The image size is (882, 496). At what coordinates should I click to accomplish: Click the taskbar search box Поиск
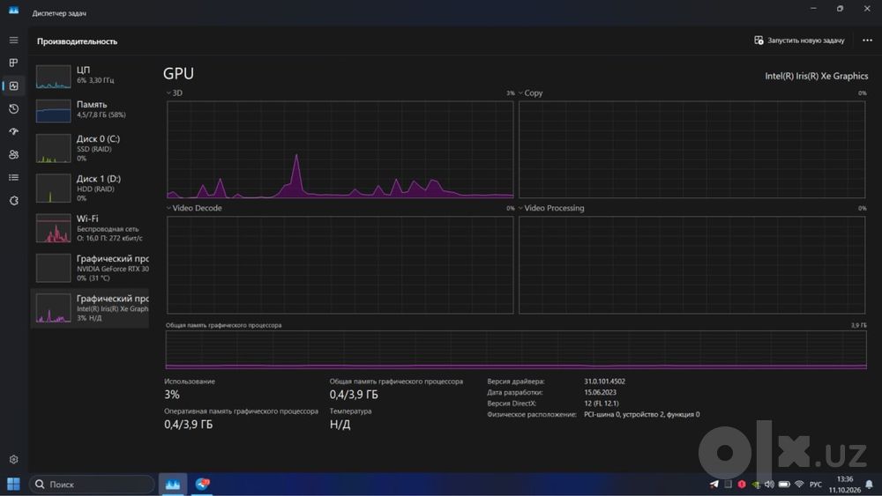point(92,485)
